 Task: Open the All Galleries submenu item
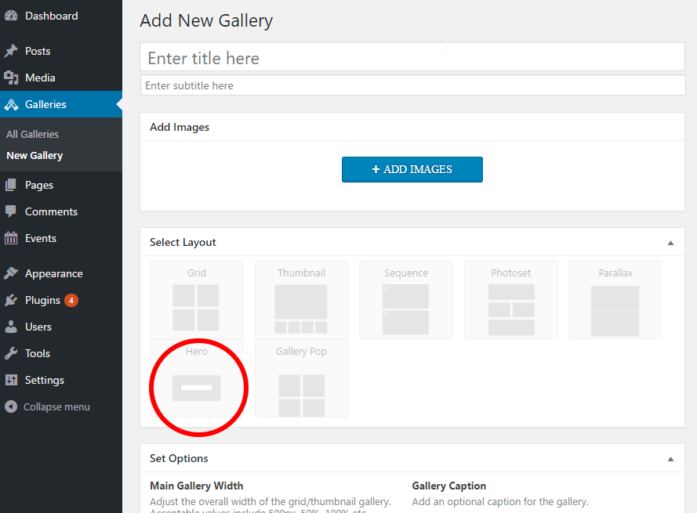click(x=33, y=134)
